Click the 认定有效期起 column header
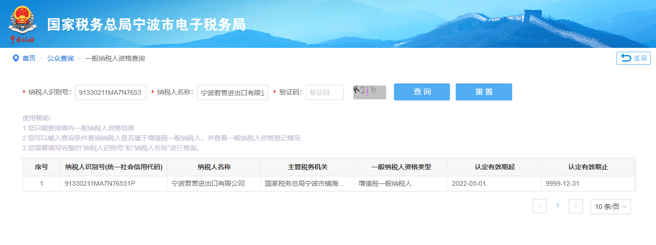Image resolution: width=656 pixels, height=245 pixels. click(x=494, y=167)
